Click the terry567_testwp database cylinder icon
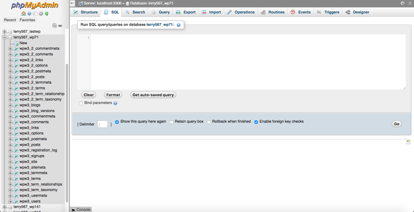The height and width of the screenshot is (212, 414). click(10, 32)
